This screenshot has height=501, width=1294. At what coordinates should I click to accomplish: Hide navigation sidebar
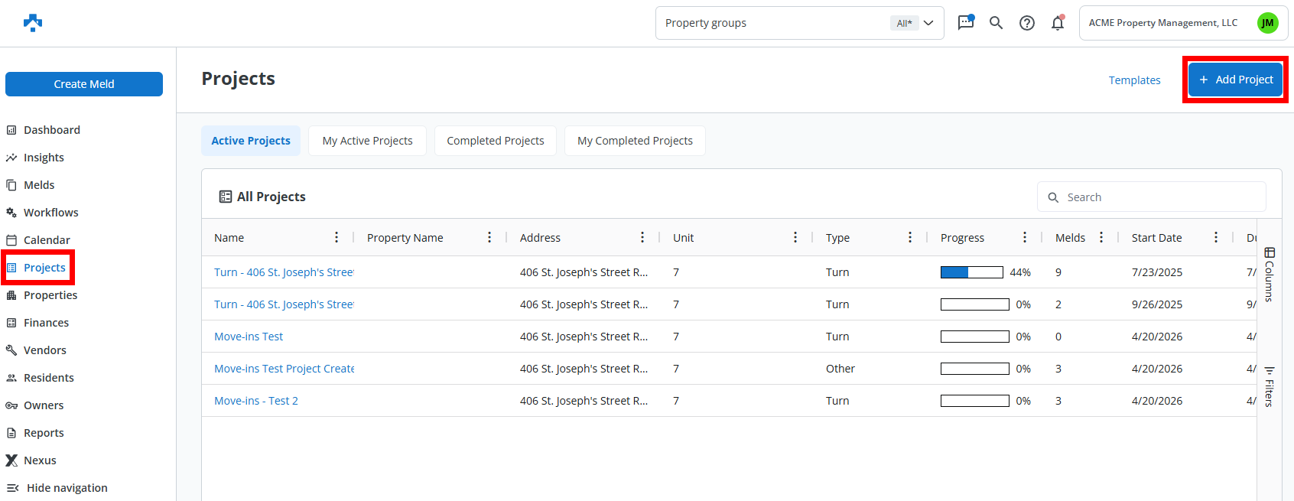(x=57, y=488)
